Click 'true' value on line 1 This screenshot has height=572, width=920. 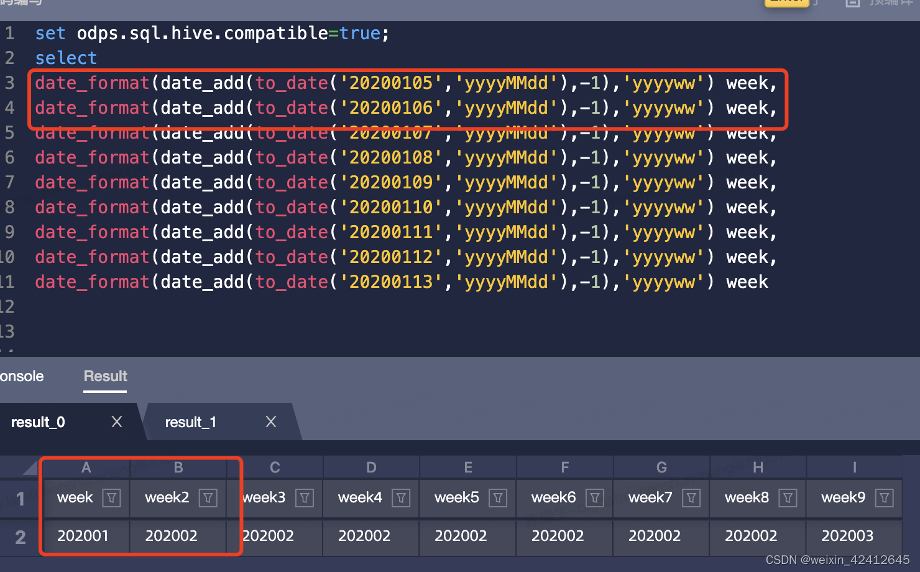click(360, 34)
